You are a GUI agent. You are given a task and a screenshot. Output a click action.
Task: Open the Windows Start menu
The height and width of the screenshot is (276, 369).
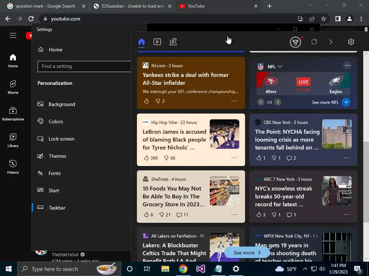pos(9,269)
